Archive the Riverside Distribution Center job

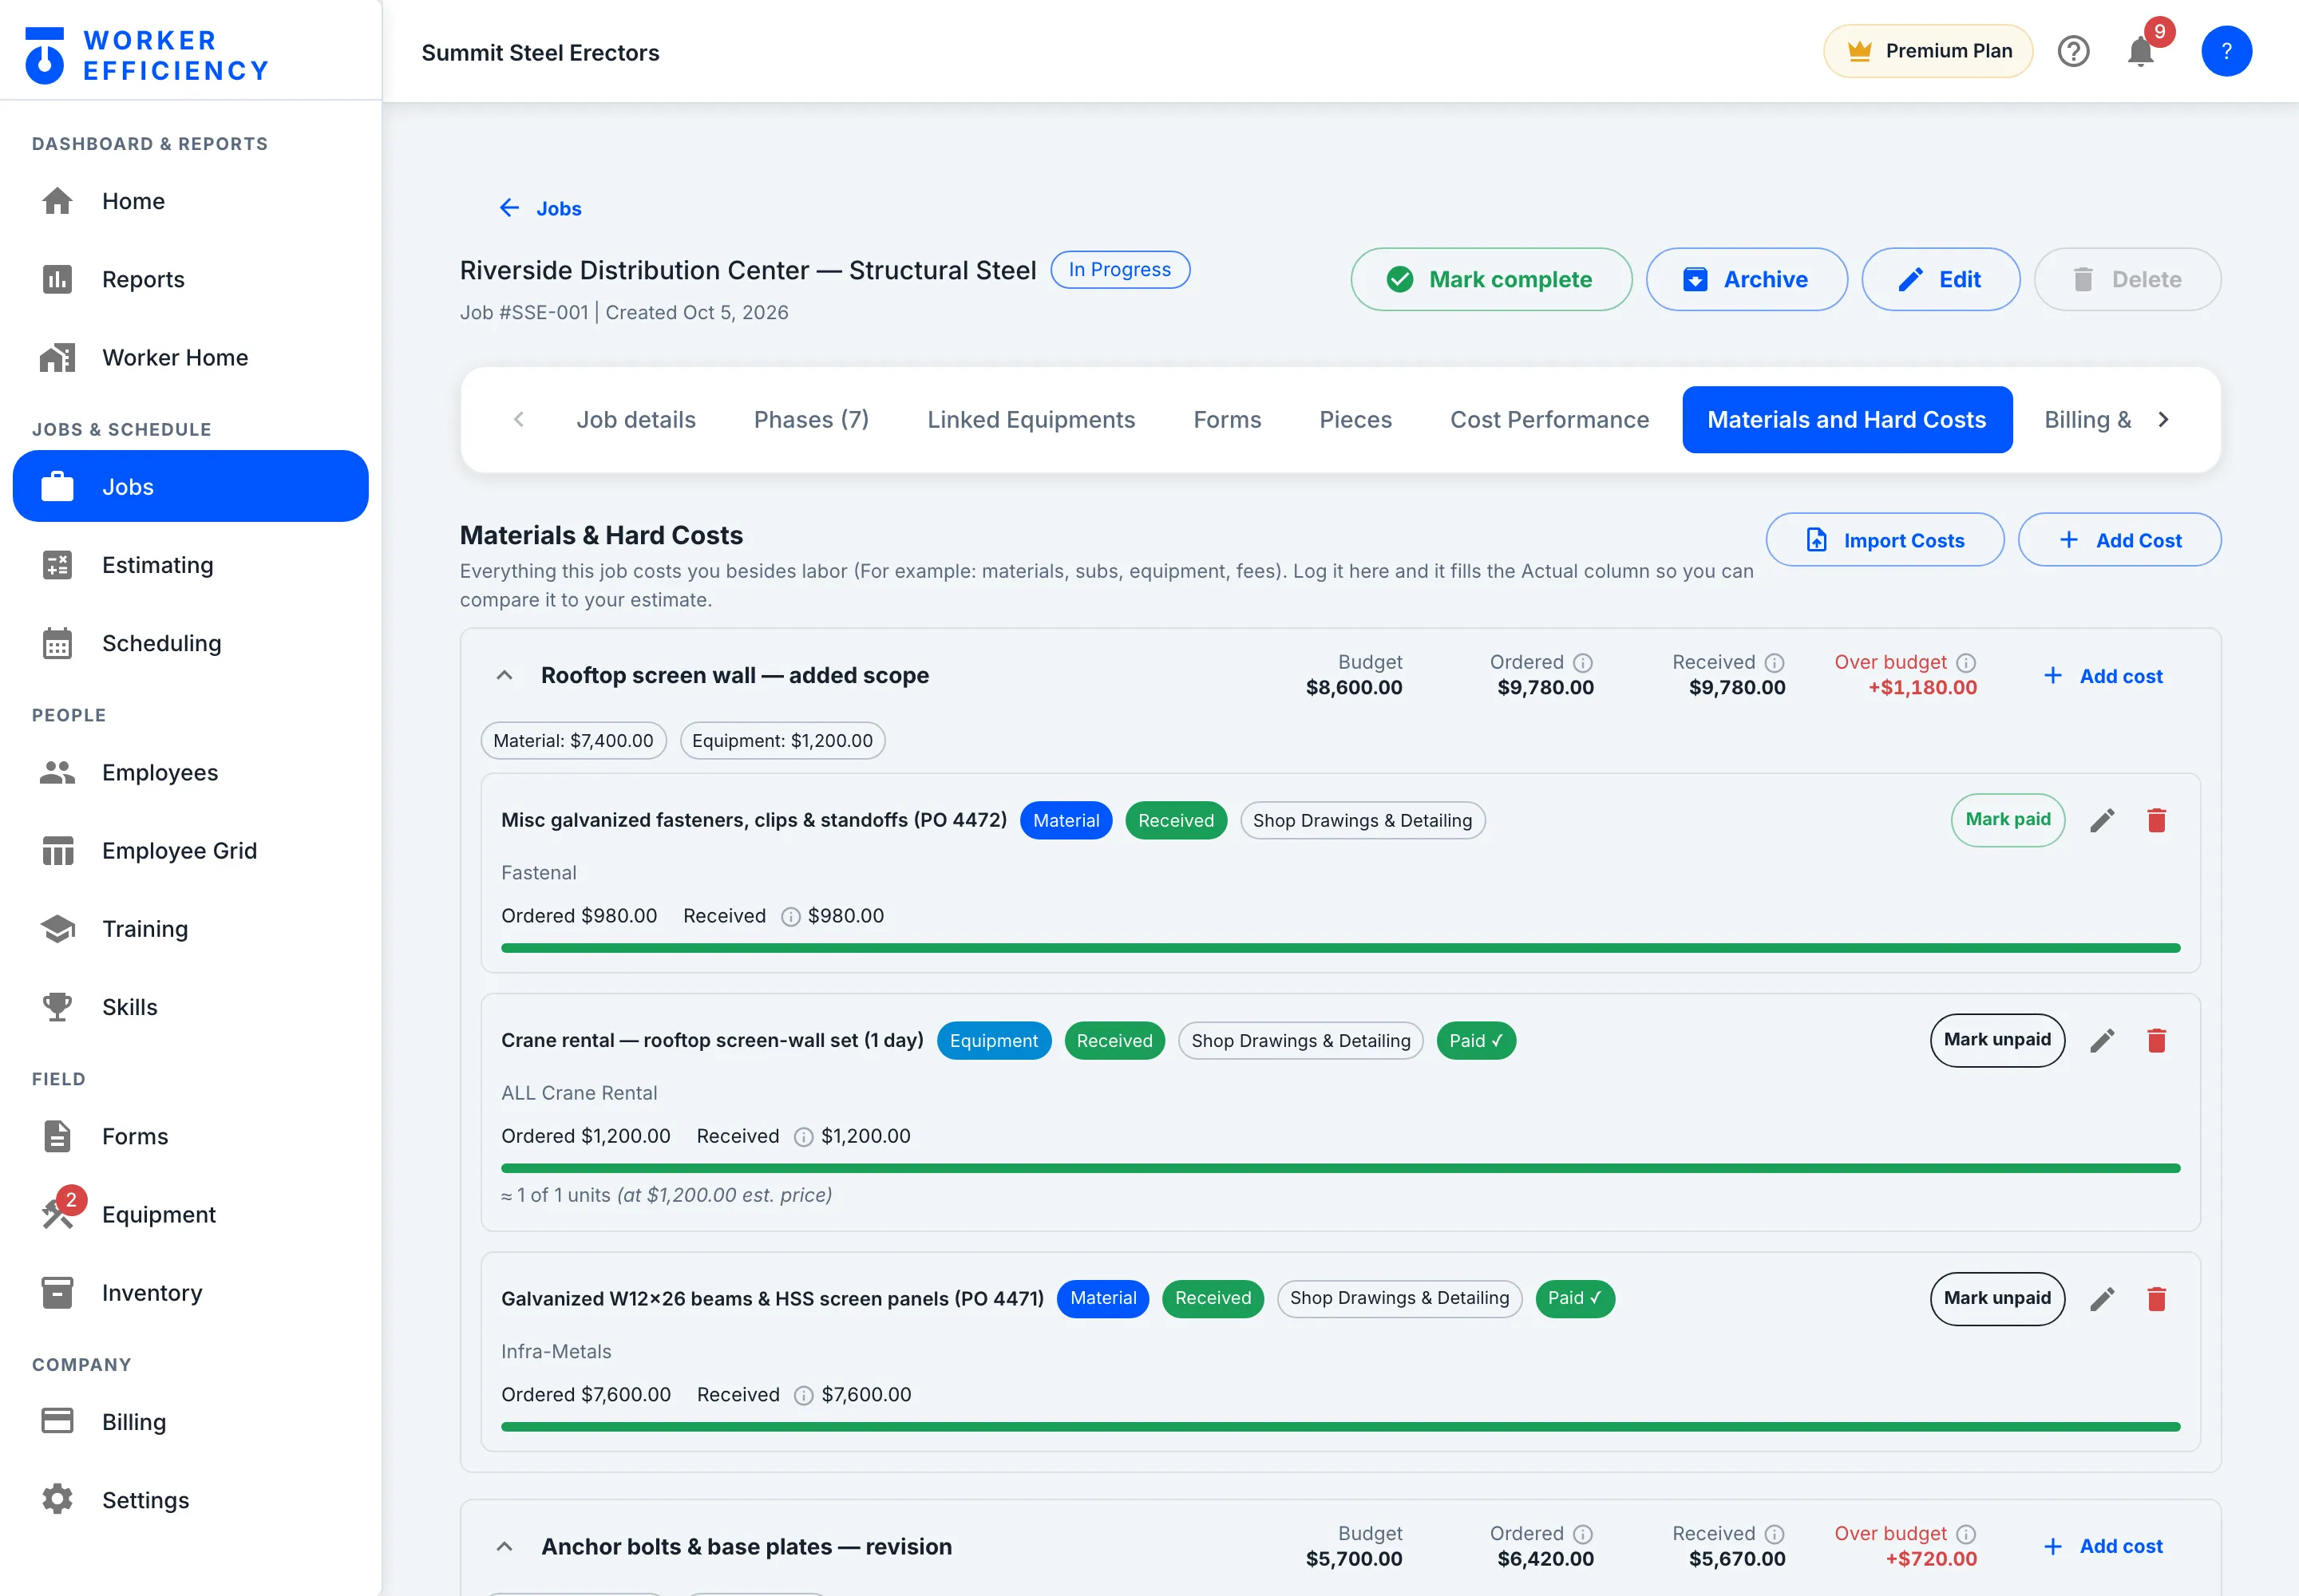pyautogui.click(x=1746, y=279)
